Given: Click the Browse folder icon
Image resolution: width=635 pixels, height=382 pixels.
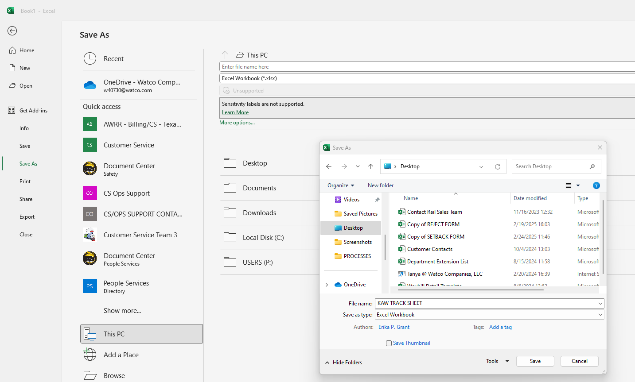Looking at the screenshot, I should click(x=90, y=375).
